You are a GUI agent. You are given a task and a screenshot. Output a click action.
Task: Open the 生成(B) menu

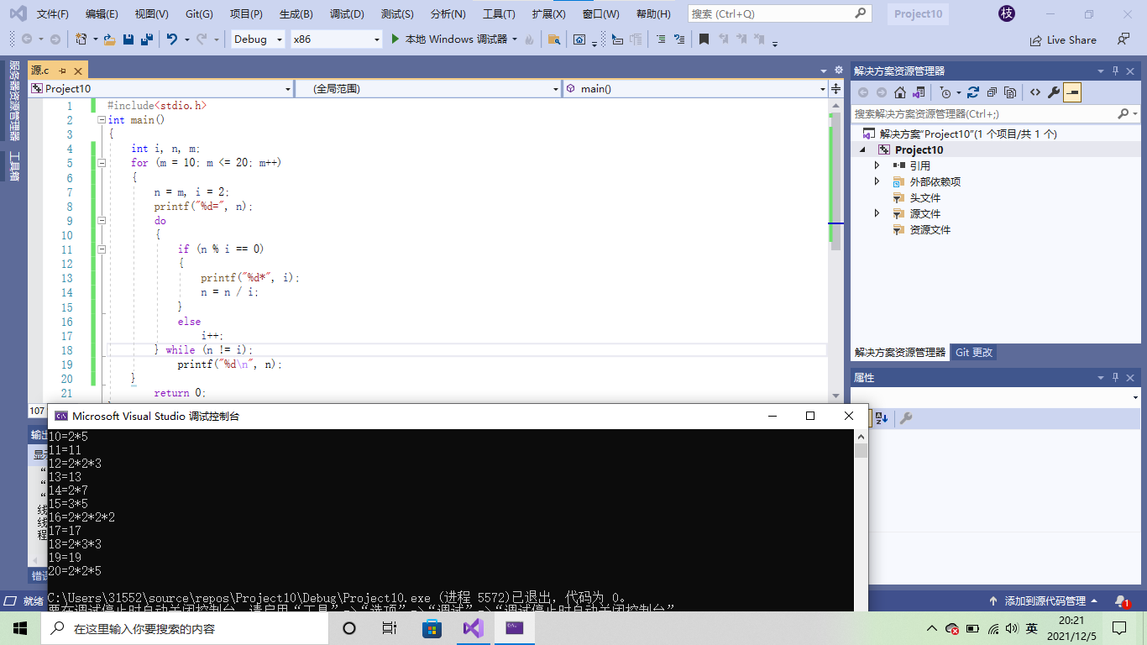[x=296, y=14]
